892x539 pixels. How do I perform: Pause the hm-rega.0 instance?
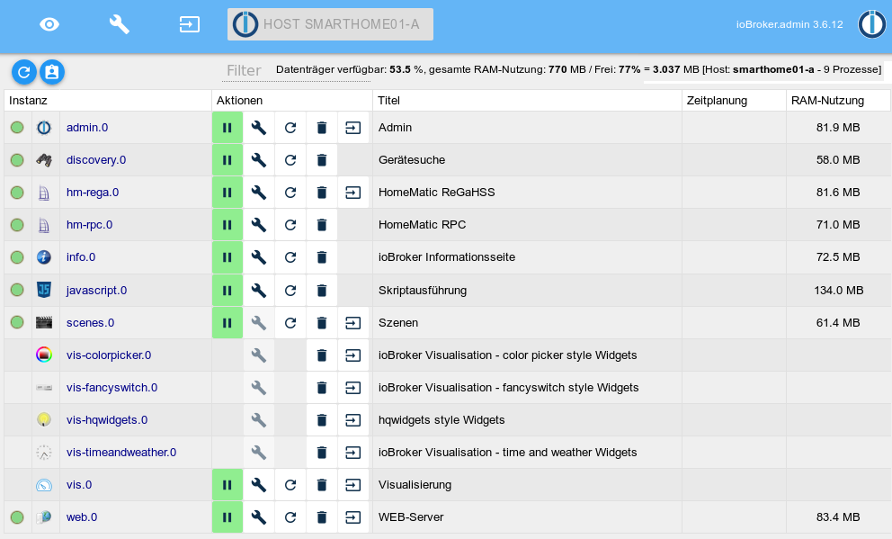click(227, 193)
